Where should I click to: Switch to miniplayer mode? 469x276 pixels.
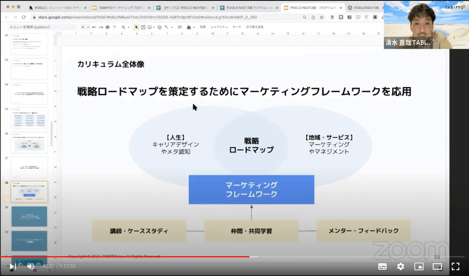419,266
